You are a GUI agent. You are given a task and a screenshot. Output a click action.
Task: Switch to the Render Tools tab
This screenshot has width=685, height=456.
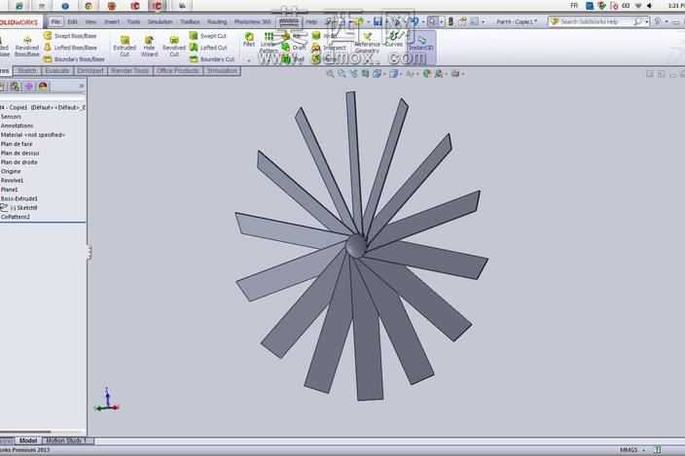pos(129,71)
